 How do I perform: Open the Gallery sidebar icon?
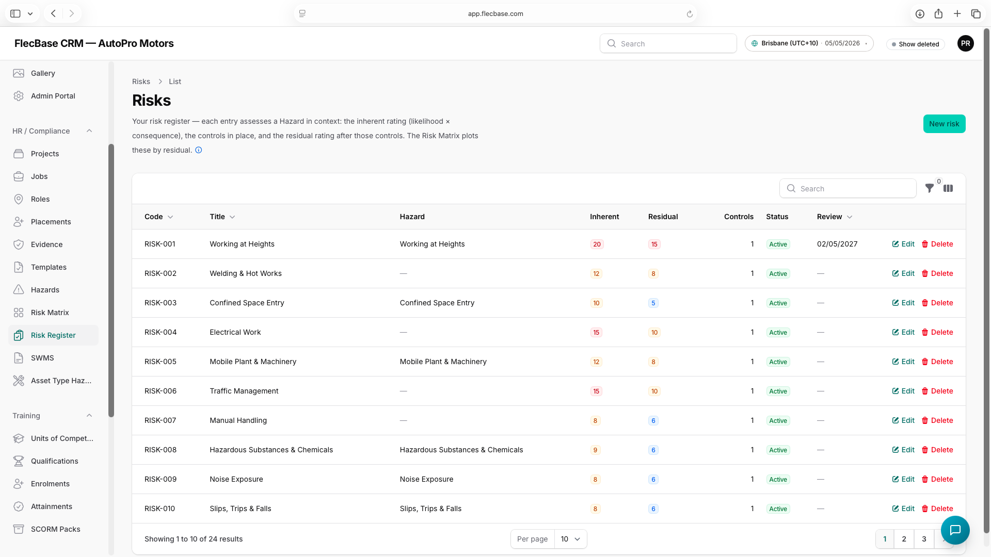pyautogui.click(x=19, y=73)
